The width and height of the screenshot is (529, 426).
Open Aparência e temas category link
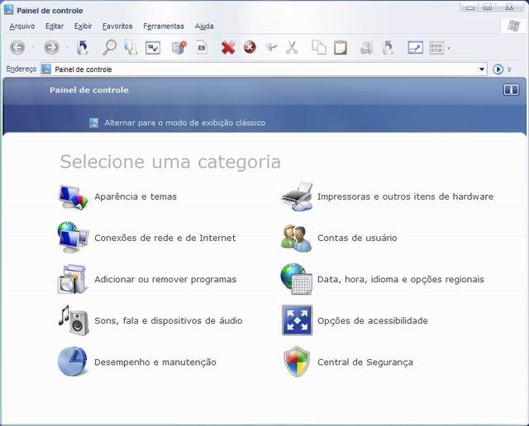136,196
